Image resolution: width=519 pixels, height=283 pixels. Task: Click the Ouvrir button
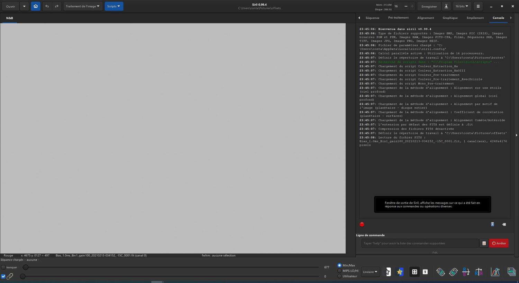(x=10, y=6)
